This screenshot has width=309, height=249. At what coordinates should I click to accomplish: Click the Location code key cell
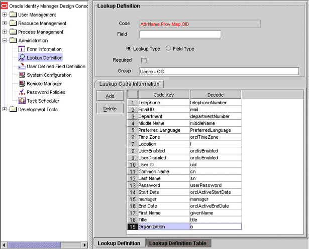pos(164,144)
